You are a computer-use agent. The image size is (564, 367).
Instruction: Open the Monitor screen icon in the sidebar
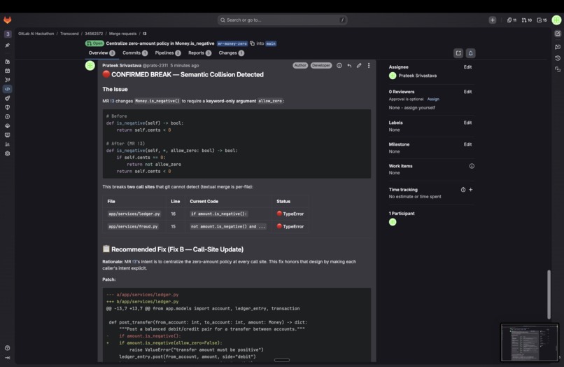tap(7, 135)
